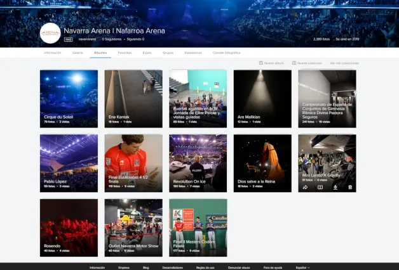Switch to the Galería tab
This screenshot has height=270, width=399.
[x=78, y=53]
